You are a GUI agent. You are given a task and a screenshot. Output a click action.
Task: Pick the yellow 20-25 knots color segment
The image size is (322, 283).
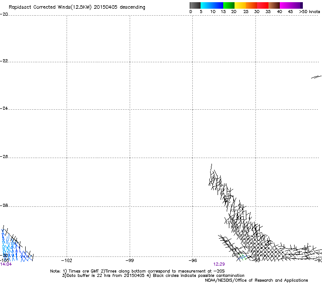[240, 5]
